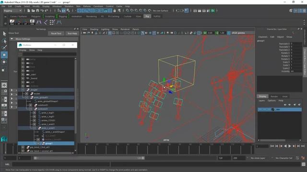
Task: Expand the _Sword node in Outliner
Action: point(23,78)
